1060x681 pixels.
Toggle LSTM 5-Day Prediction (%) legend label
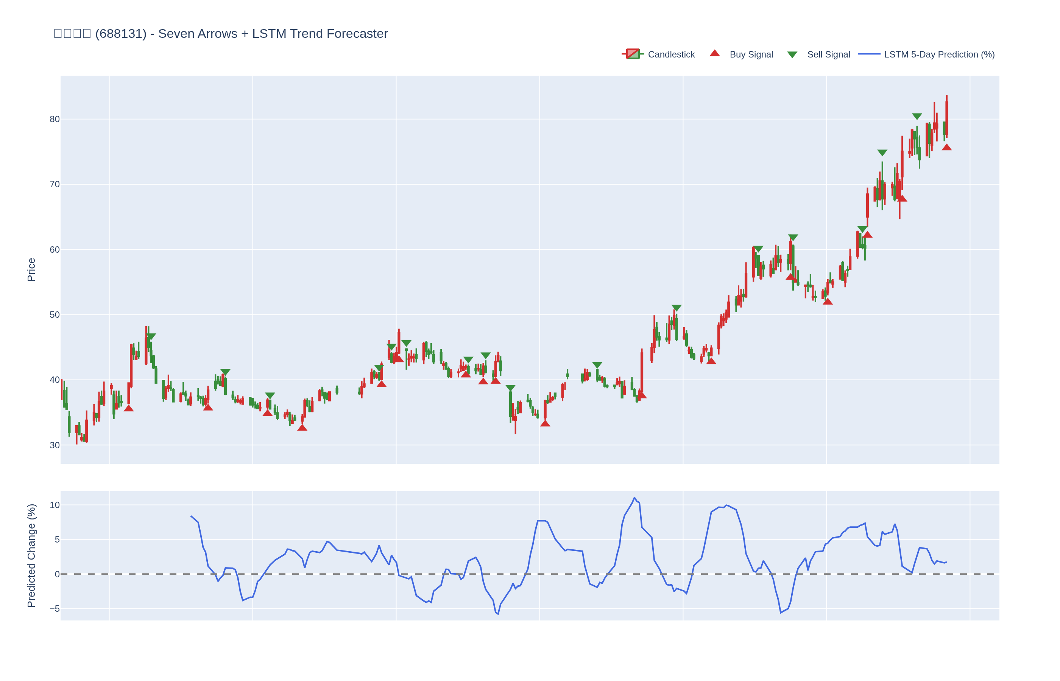[939, 54]
